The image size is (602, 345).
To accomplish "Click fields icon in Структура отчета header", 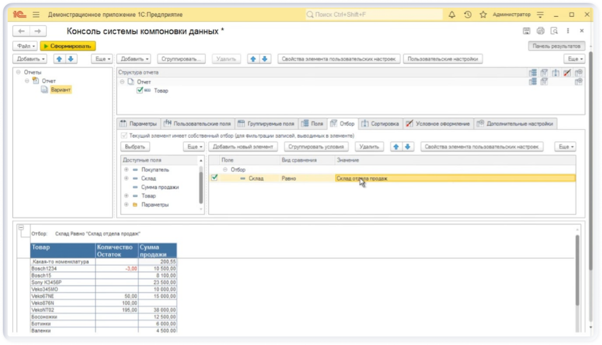I will point(533,73).
